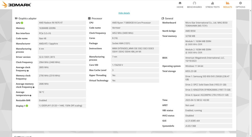This screenshot has width=252, height=137.
Task: Select the Time value 2025-04-12 08:52
Action: click(208, 100)
